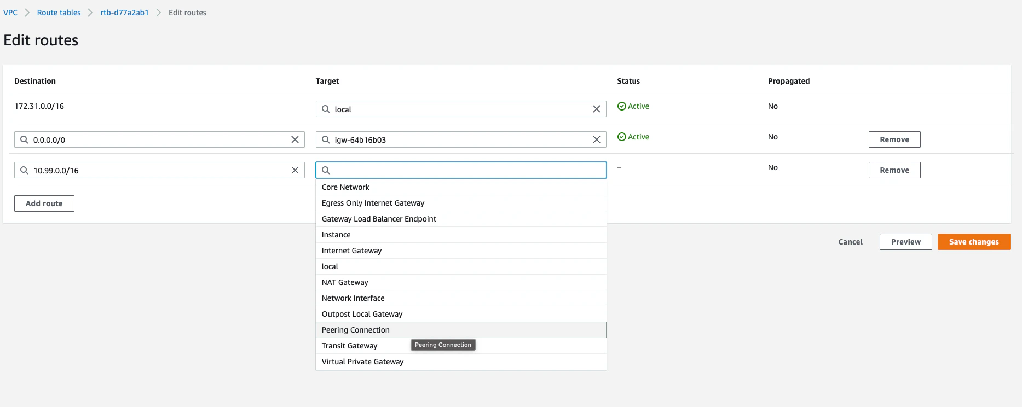Pick Internet Gateway from dropdown list
This screenshot has width=1022, height=407.
click(x=461, y=251)
